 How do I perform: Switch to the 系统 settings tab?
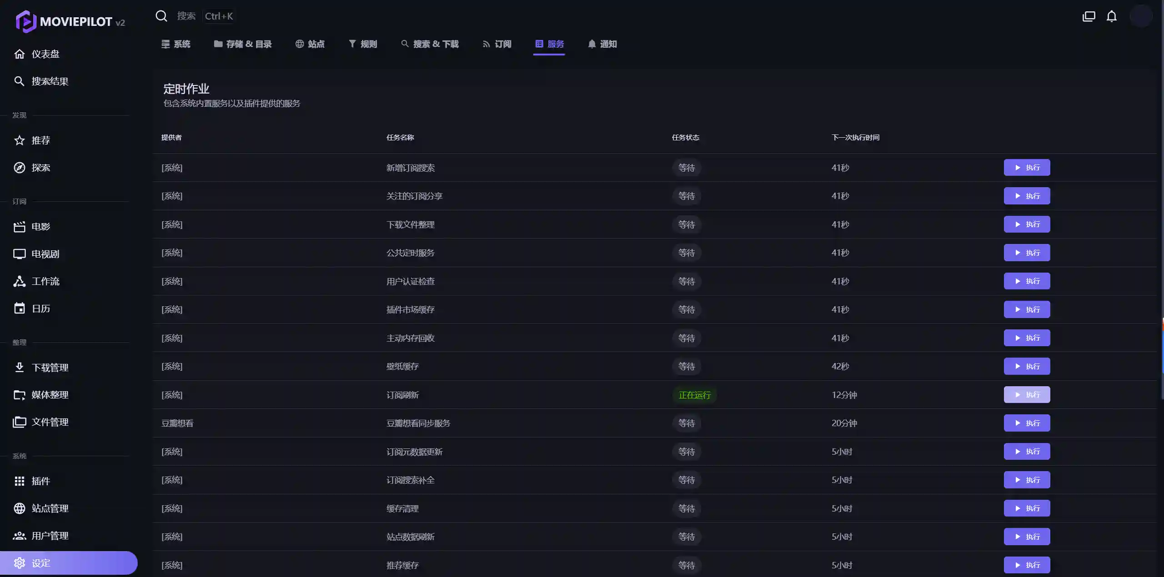coord(176,44)
